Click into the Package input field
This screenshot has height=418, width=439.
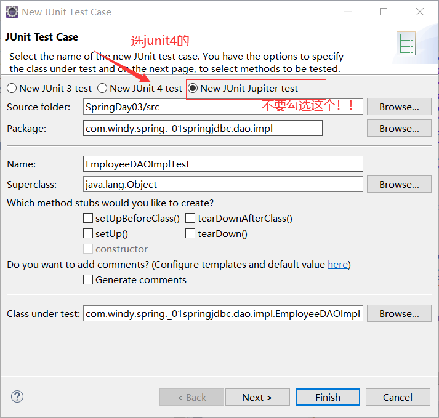pos(203,128)
